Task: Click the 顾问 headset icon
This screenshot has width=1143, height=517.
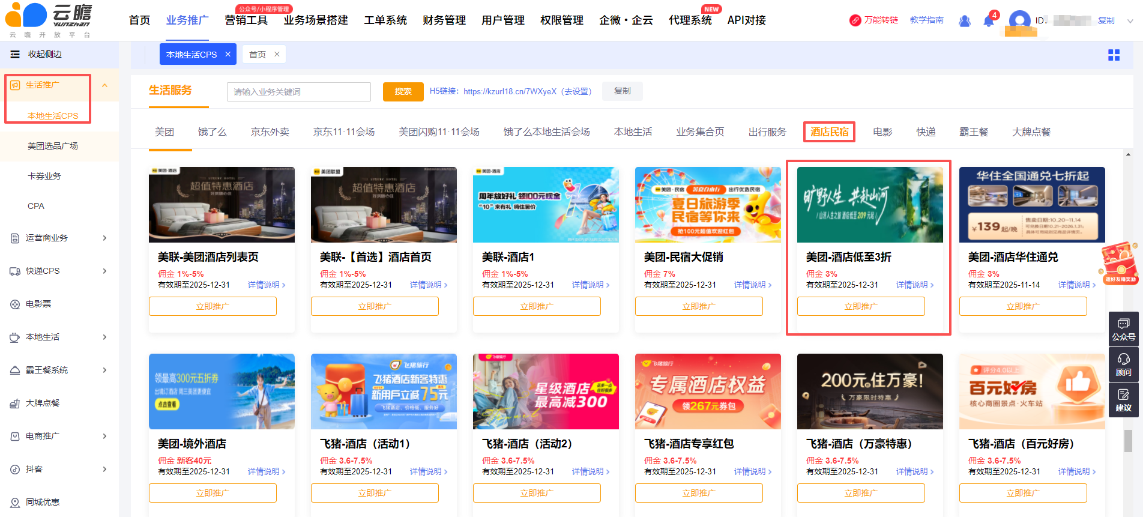Action: [1123, 364]
